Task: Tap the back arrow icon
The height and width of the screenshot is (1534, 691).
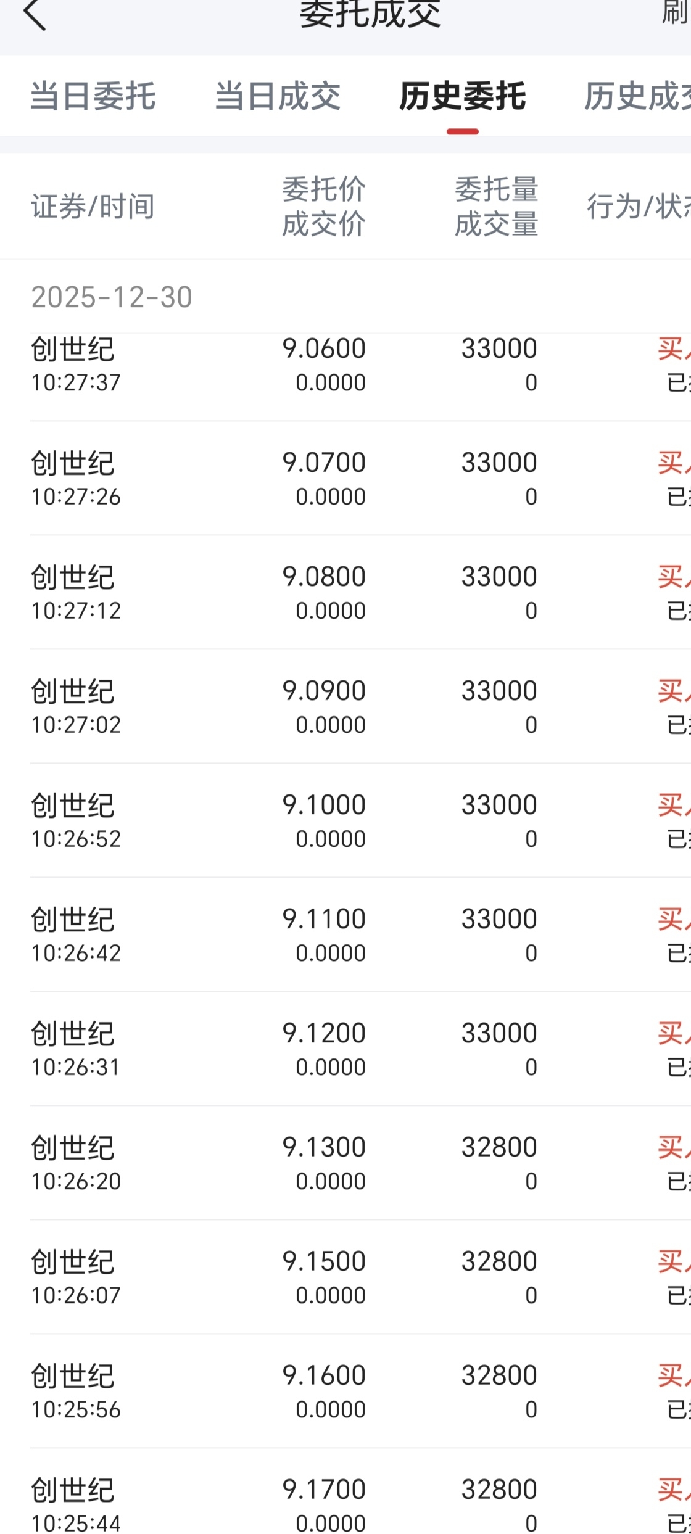Action: [x=35, y=14]
